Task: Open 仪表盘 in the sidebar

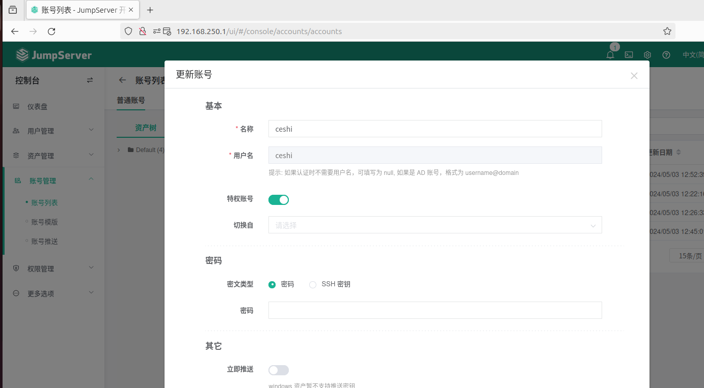Action: tap(37, 107)
